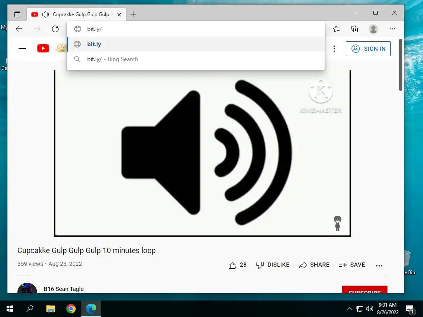
Task: Like the video with thumbs up
Action: click(x=238, y=265)
